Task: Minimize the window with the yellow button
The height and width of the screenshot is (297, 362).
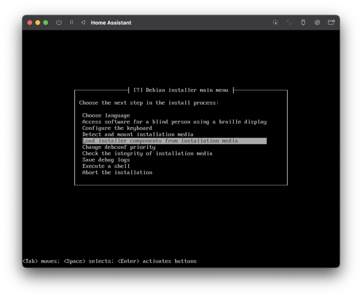Action: tap(37, 23)
